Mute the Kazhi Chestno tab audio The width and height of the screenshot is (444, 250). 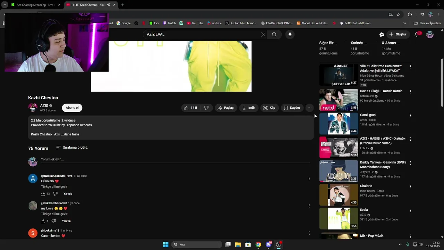[109, 5]
